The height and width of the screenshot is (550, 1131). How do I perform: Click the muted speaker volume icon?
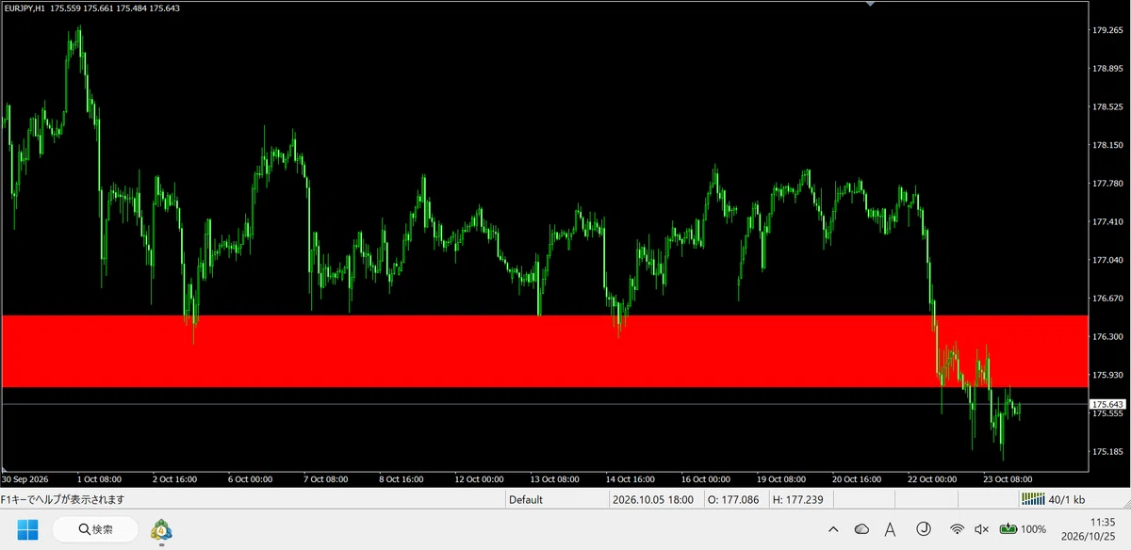982,529
